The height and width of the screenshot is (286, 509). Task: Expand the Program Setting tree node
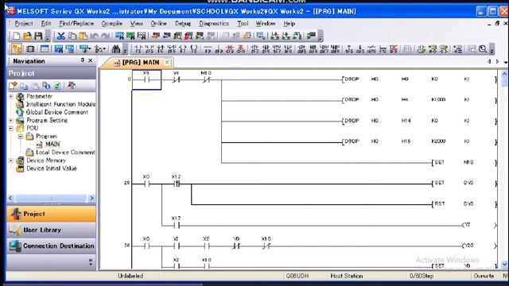pos(11,120)
